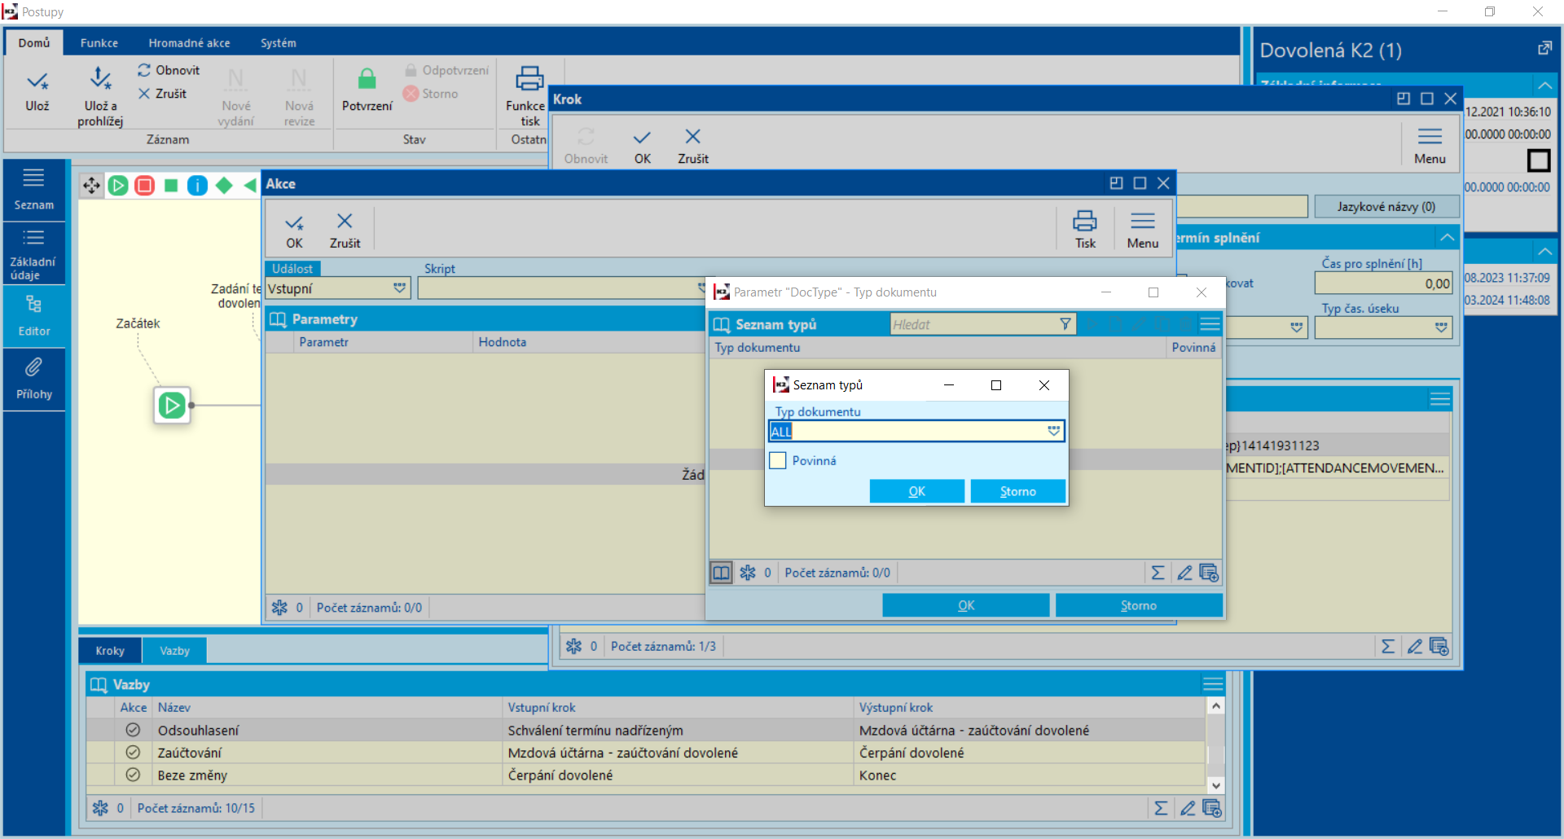
Task: Open Přílohy attachments in the sidebar
Action: (33, 380)
